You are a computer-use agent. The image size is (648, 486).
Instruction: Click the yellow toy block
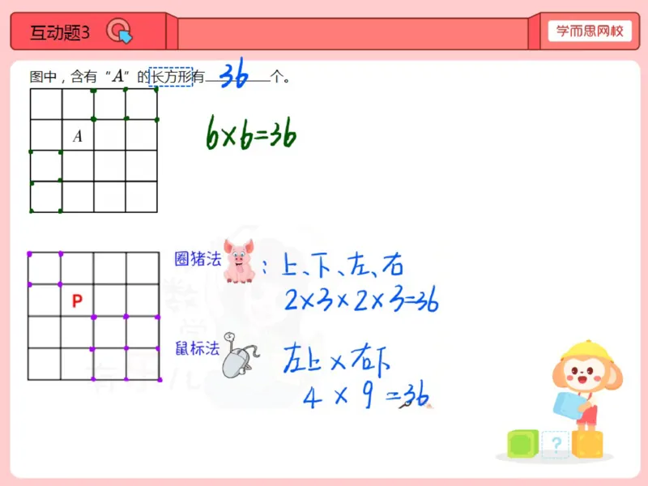pos(587,444)
